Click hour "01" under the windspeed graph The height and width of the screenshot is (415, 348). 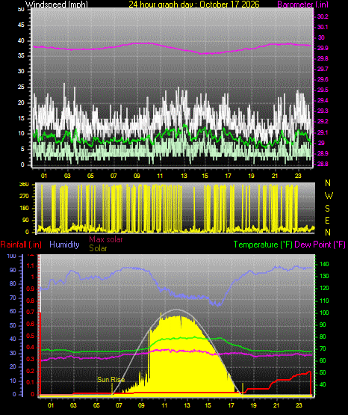44,176
